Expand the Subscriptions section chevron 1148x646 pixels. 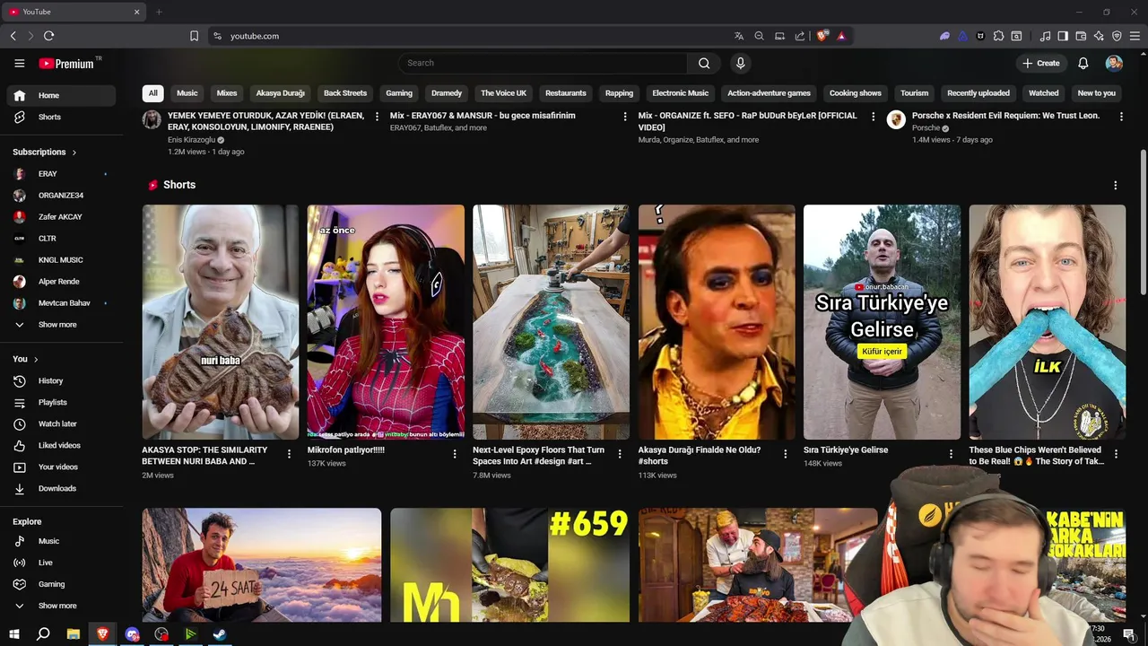click(x=74, y=153)
